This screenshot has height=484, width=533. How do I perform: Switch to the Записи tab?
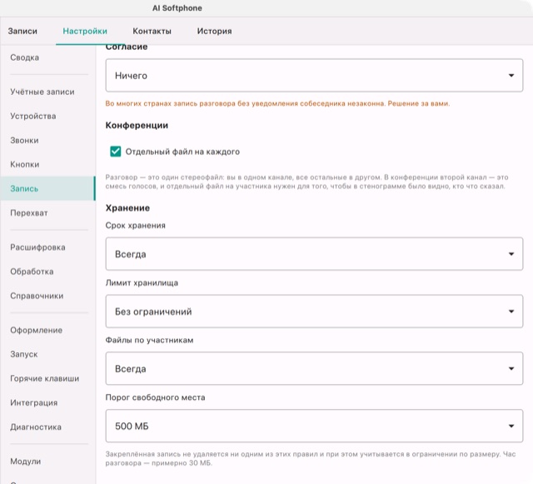click(22, 31)
